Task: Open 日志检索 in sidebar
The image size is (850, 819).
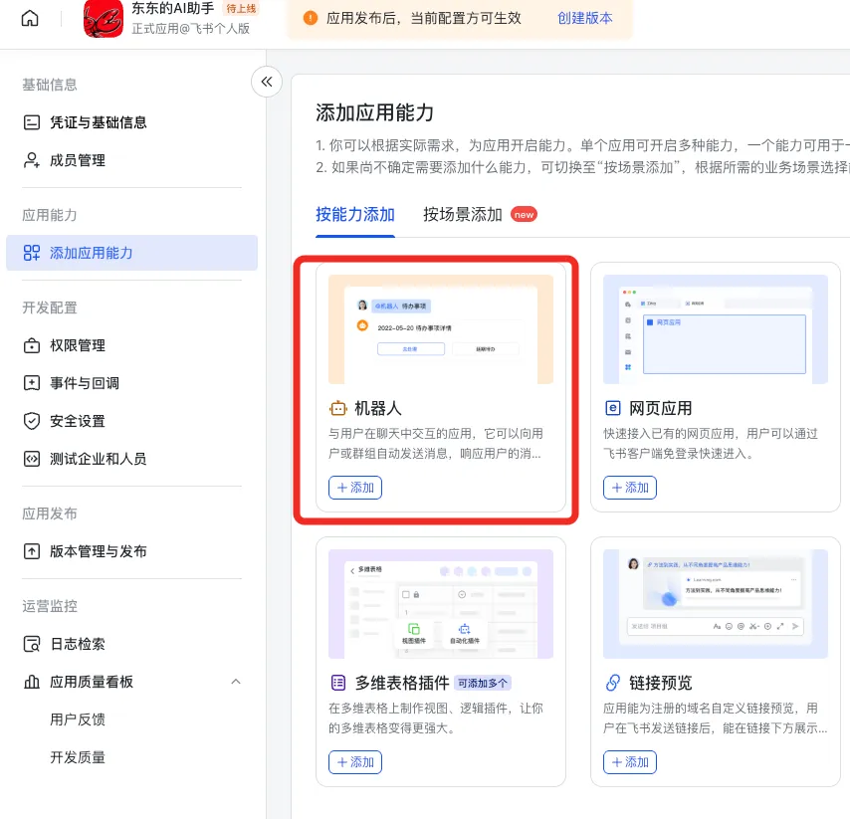Action: tap(131, 644)
